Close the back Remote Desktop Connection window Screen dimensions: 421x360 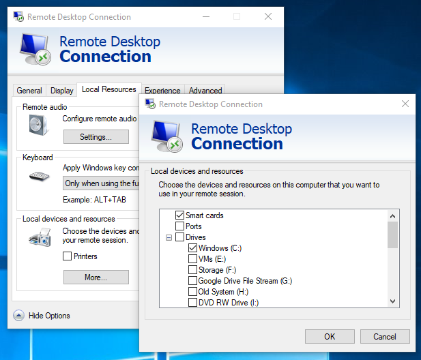(x=268, y=16)
